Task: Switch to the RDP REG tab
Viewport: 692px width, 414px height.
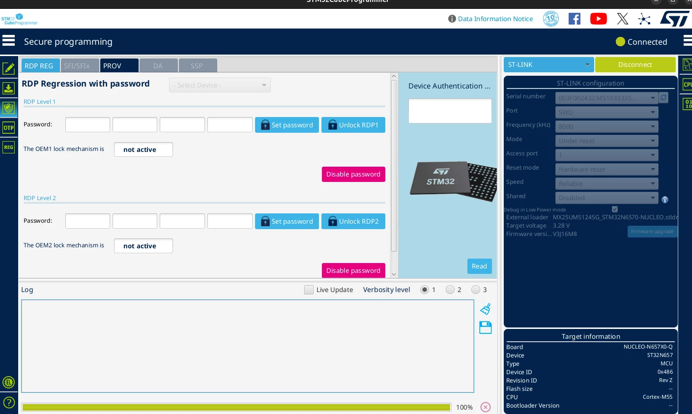Action: click(40, 66)
